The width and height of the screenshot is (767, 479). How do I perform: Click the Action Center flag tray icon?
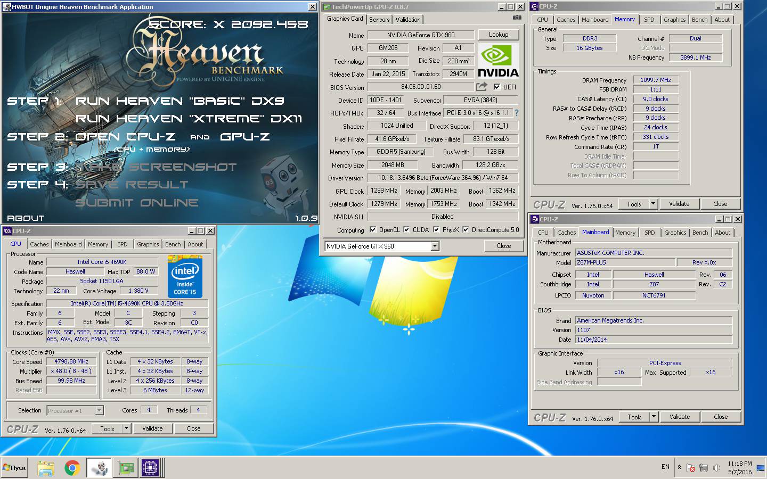point(691,468)
